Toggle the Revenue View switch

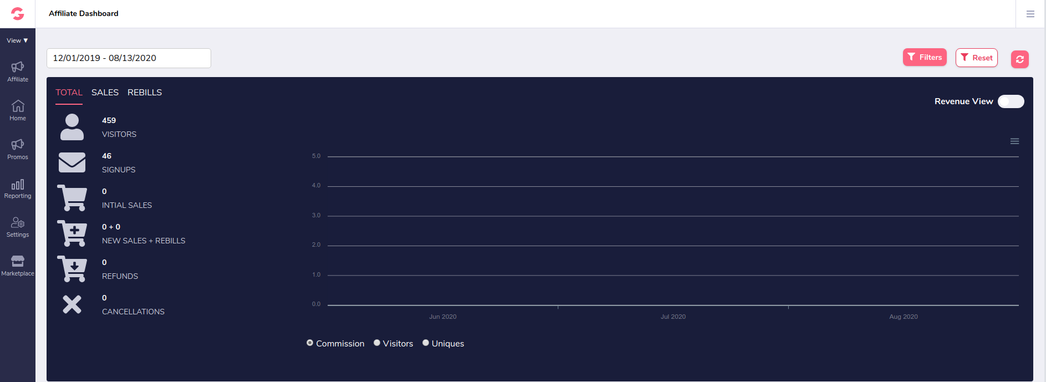point(1011,101)
